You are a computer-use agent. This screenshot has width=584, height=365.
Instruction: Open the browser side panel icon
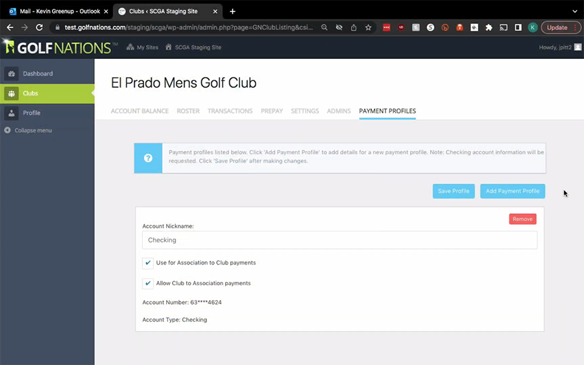coord(518,27)
